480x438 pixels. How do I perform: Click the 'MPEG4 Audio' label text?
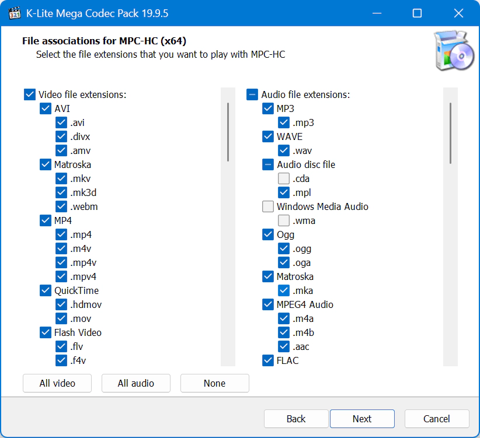[305, 304]
